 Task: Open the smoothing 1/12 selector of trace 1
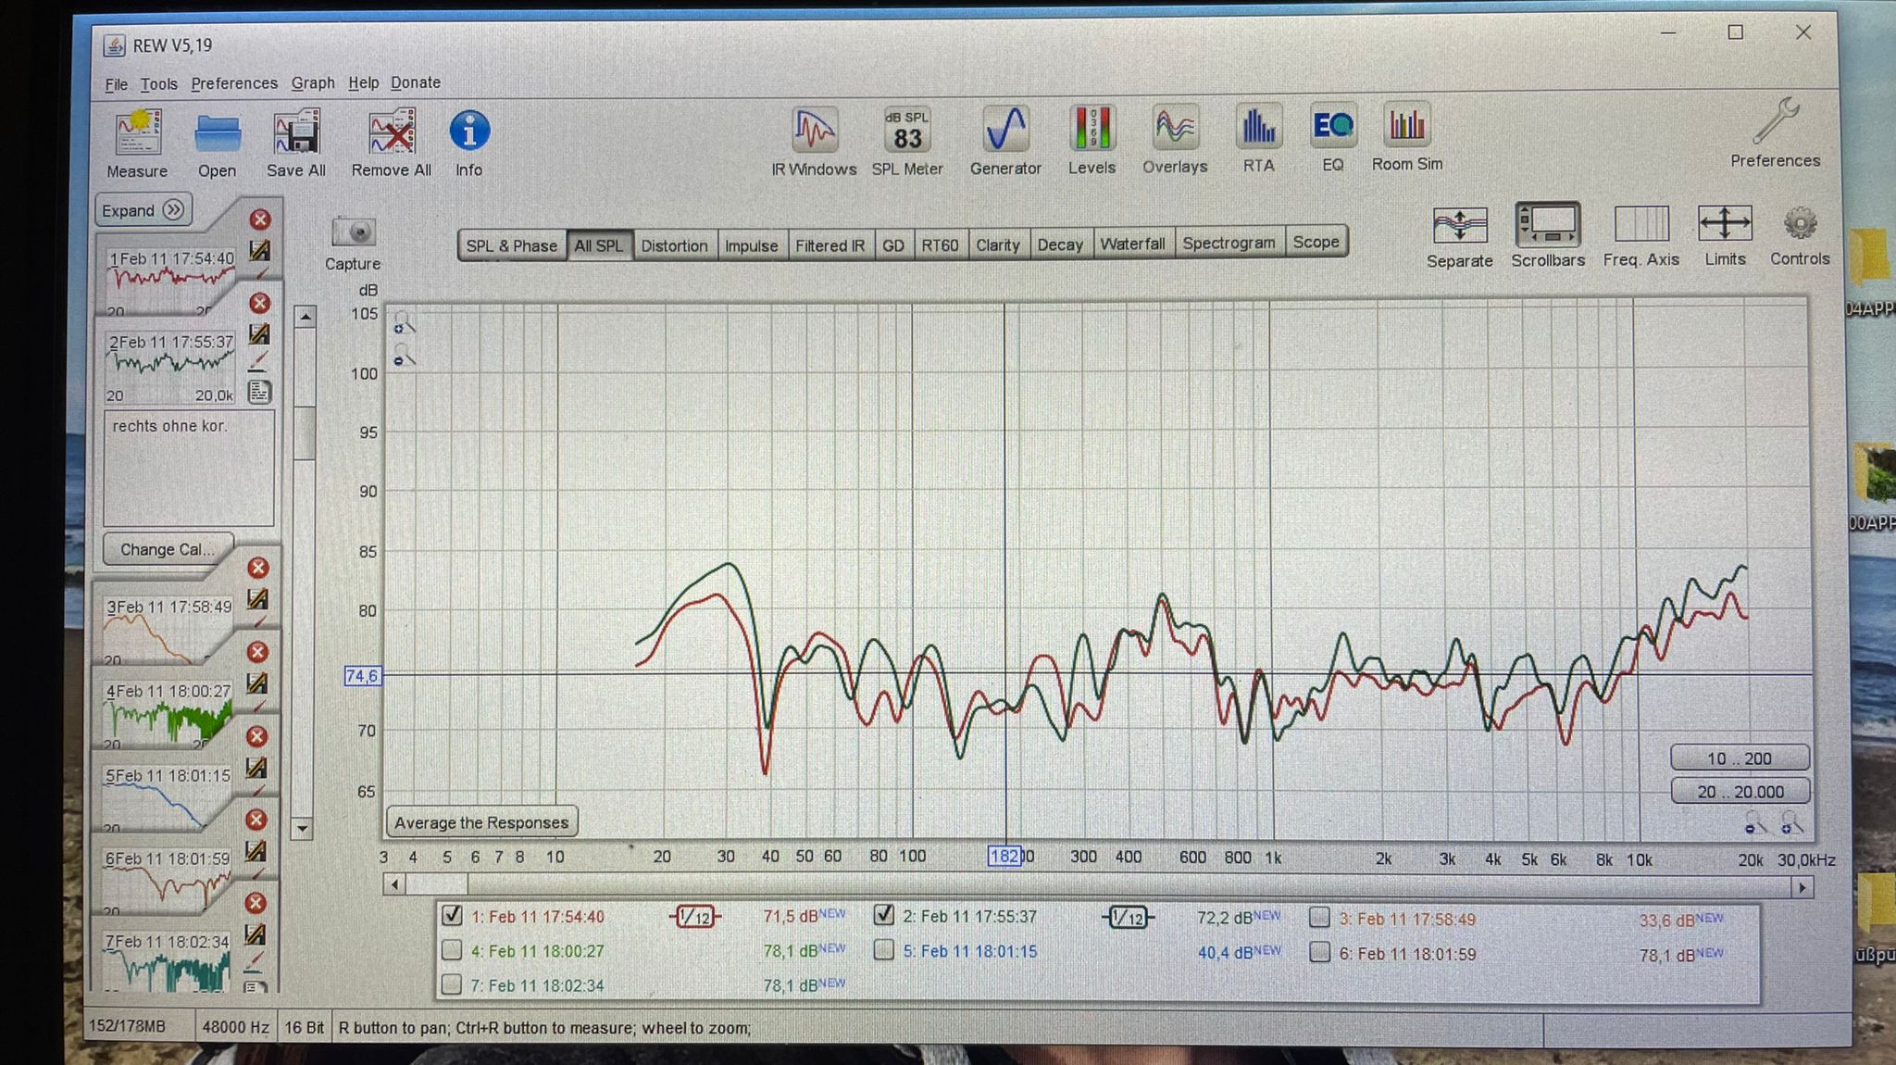point(694,917)
